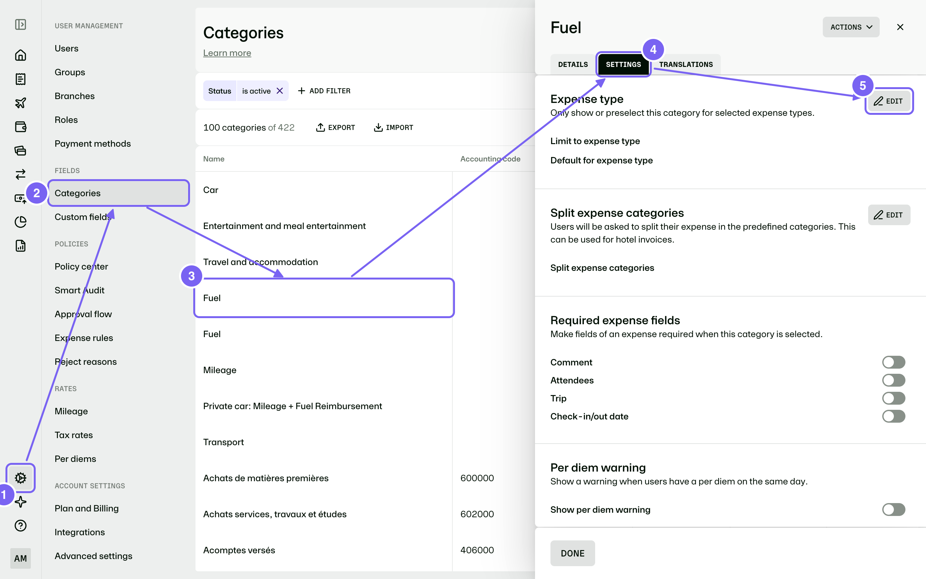
Task: Open the Actions dropdown
Action: 851,27
